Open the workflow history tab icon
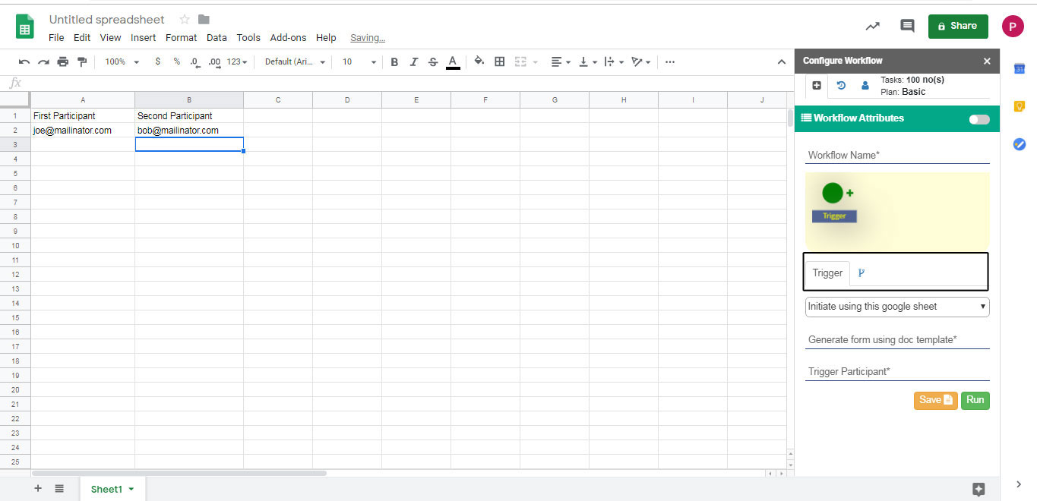 point(841,86)
